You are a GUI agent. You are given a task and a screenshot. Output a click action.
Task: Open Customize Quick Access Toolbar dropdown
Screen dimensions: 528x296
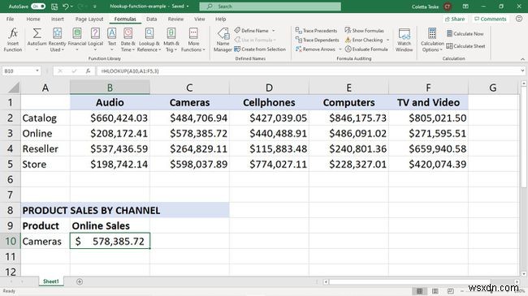[94, 6]
